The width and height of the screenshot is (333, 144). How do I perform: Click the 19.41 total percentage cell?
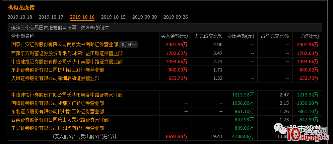[217, 136]
